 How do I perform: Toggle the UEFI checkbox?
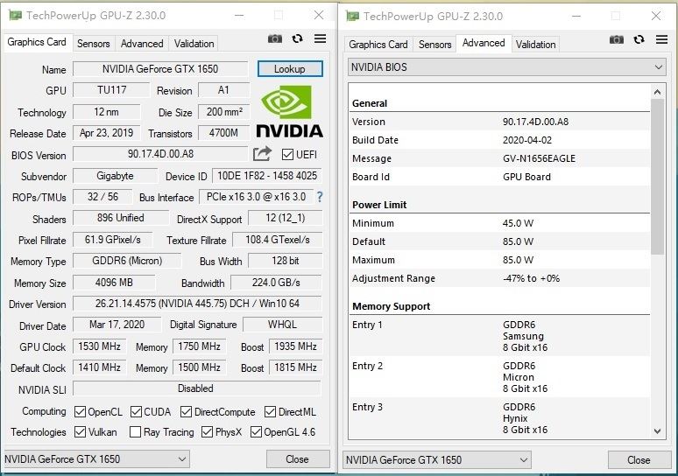pos(287,154)
